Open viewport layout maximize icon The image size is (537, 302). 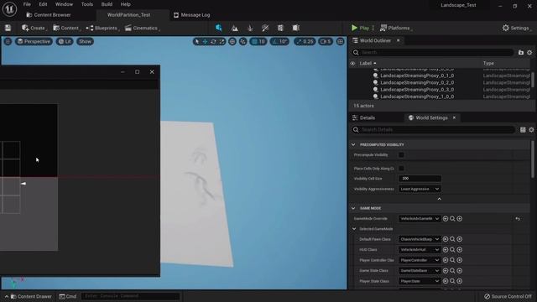[x=340, y=41]
